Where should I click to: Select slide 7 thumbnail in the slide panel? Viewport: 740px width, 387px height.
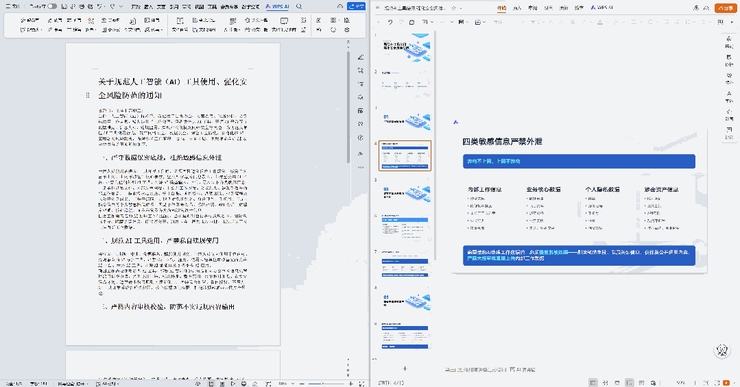coord(405,265)
